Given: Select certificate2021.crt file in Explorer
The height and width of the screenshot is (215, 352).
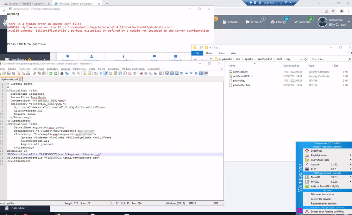Looking at the screenshot, I should pyautogui.click(x=243, y=76).
